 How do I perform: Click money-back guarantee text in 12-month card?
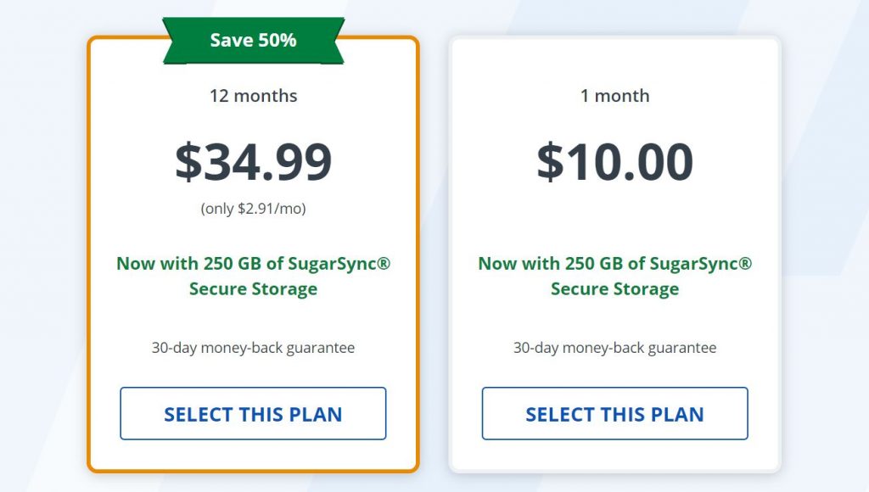coord(253,348)
